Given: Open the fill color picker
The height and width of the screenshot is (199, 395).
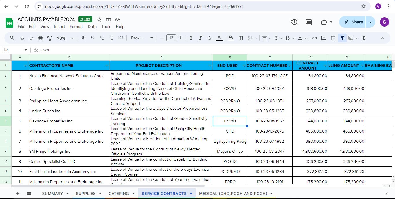Looking at the screenshot, I should click(231, 38).
